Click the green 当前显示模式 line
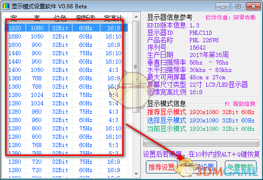Image resolution: width=263 pixels, height=180 pixels. (x=201, y=129)
